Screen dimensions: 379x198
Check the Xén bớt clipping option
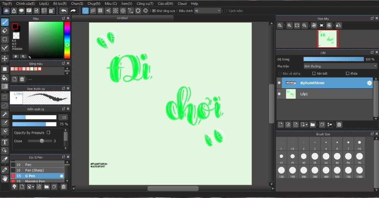(x=314, y=73)
